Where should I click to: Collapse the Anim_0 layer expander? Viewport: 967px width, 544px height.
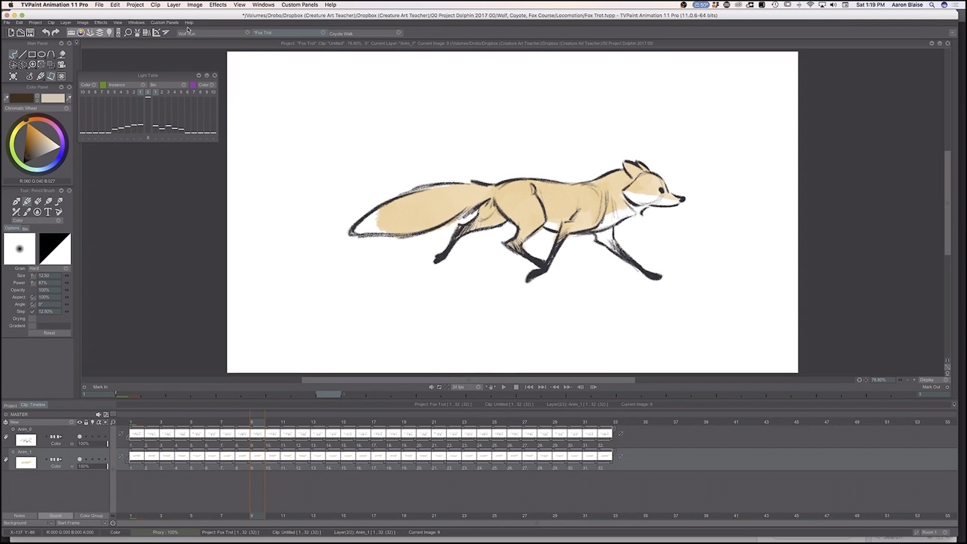(13, 429)
